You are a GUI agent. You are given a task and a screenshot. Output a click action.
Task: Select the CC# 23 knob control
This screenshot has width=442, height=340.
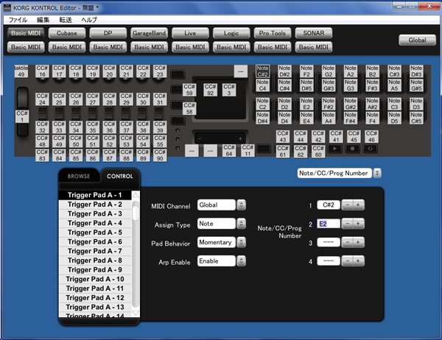coord(160,71)
